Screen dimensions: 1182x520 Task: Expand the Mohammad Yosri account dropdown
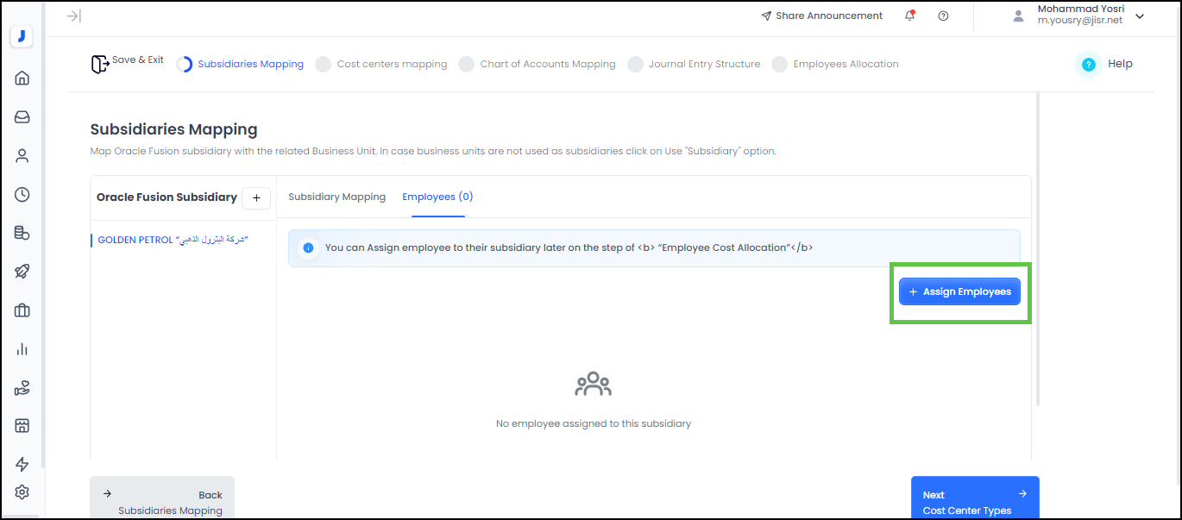click(1140, 16)
